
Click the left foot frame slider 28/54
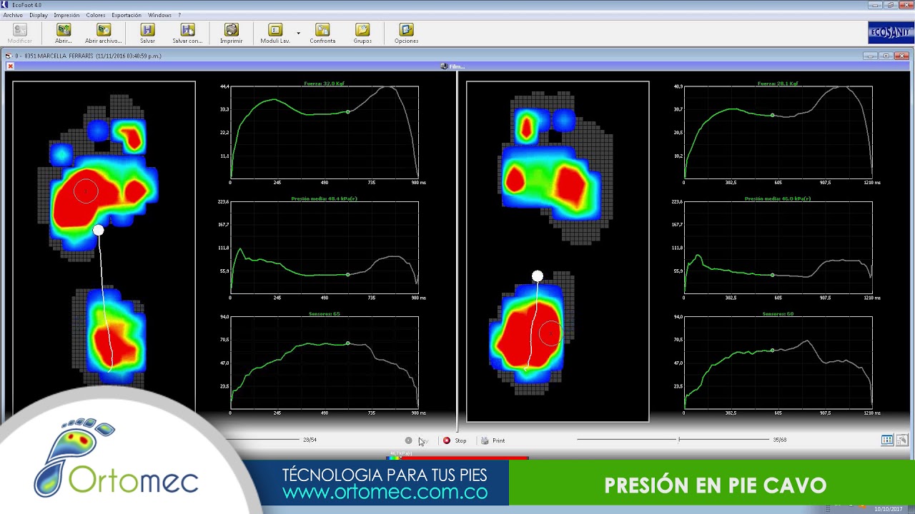tap(263, 440)
